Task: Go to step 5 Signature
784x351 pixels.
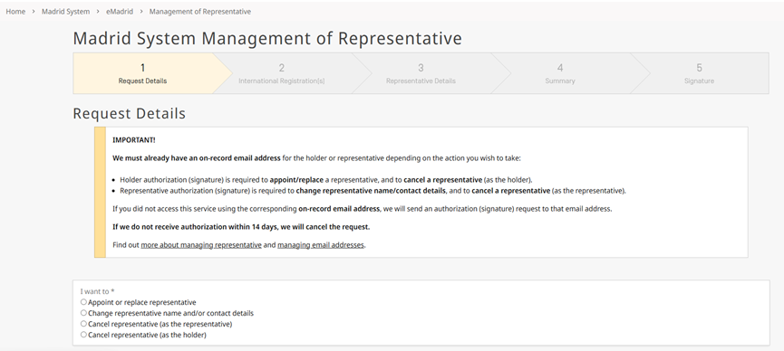Action: pyautogui.click(x=699, y=73)
